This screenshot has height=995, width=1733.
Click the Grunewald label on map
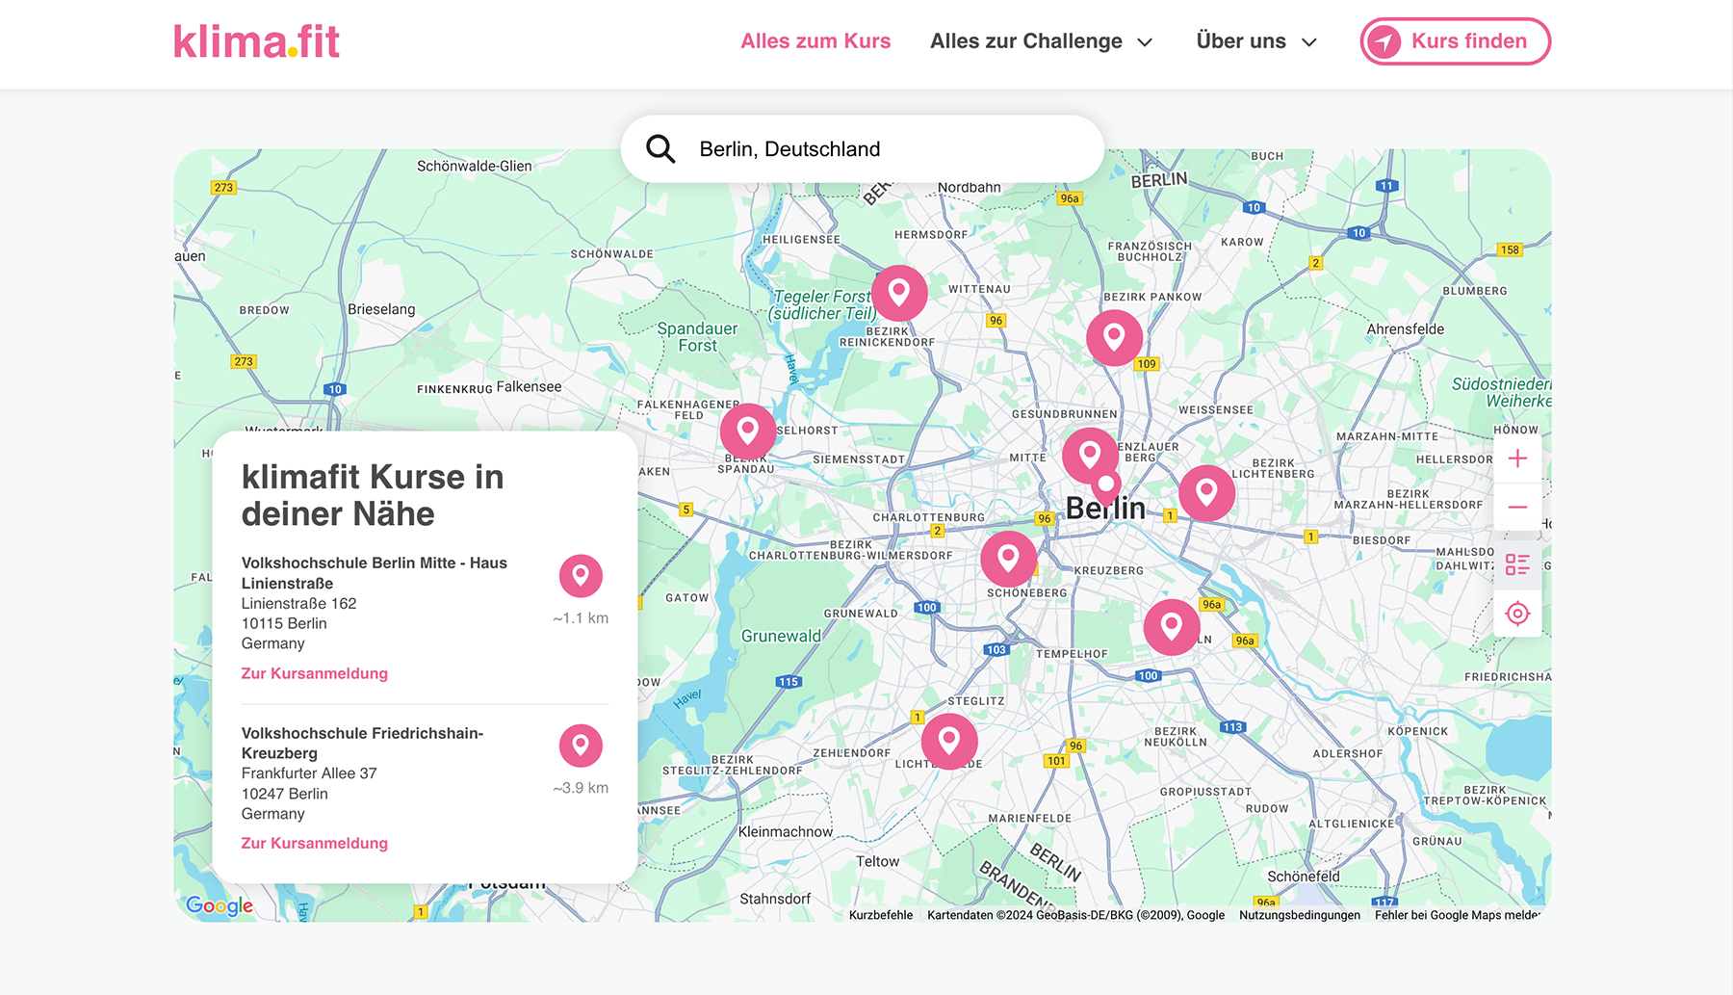[781, 636]
